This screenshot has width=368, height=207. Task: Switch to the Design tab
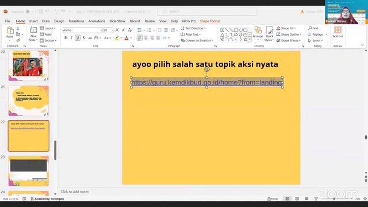59,21
